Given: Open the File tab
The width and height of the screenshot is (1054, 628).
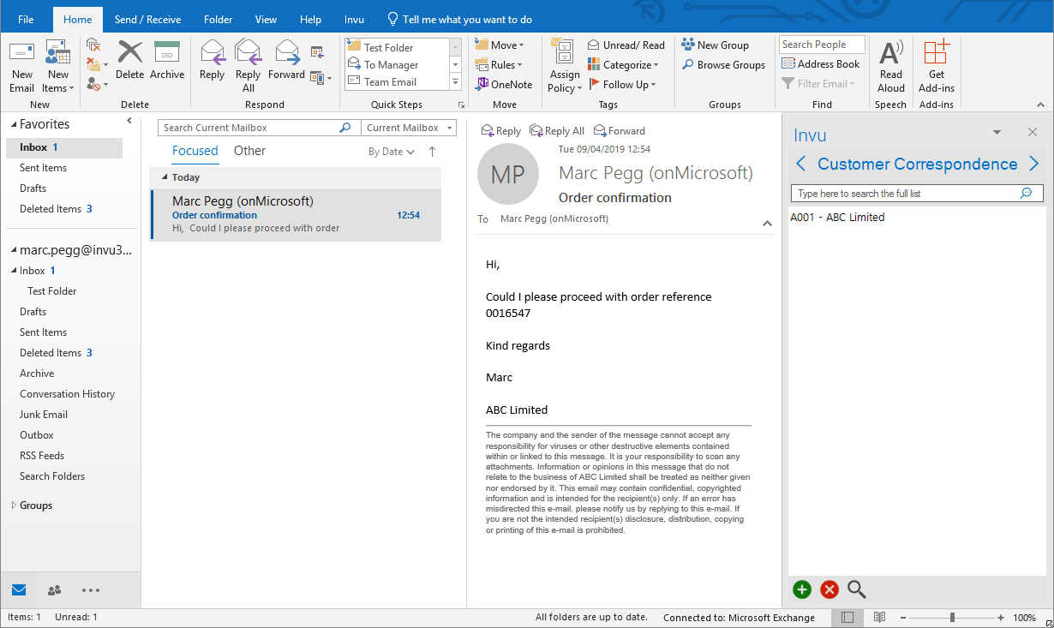Looking at the screenshot, I should pyautogui.click(x=26, y=19).
